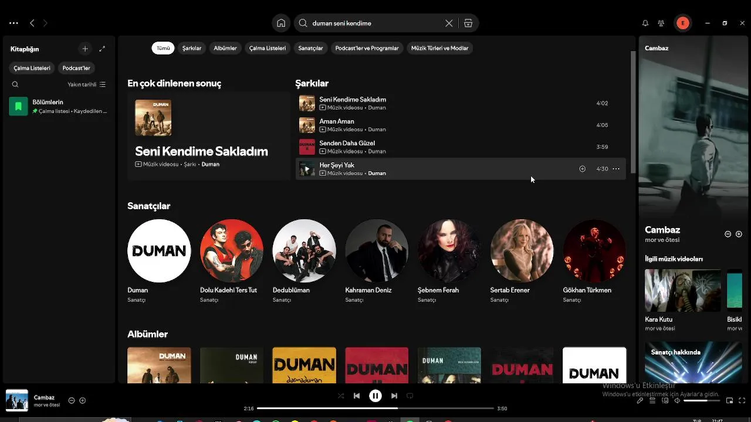Search within library using magnifier icon

pyautogui.click(x=15, y=84)
